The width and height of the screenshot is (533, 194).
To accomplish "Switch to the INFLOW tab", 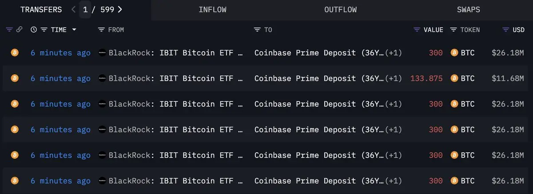I will tap(212, 10).
